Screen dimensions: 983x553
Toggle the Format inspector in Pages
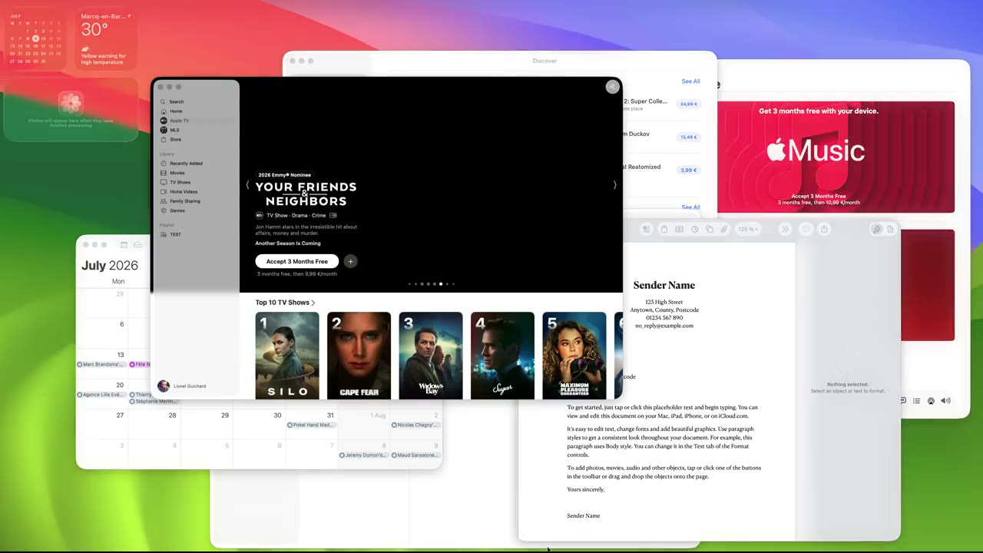point(876,229)
